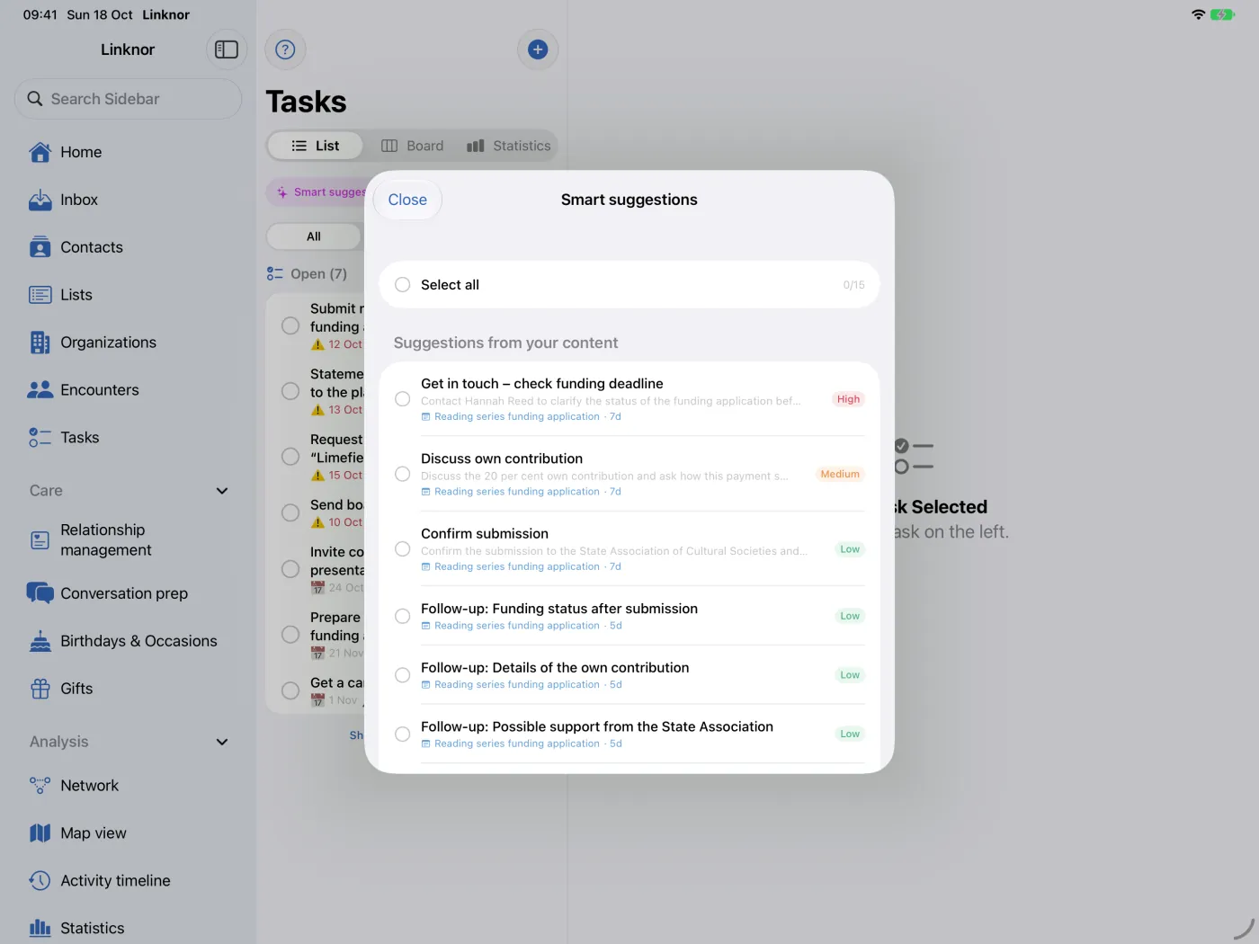Click the High priority badge
Viewport: 1259px width, 944px height.
[x=848, y=399]
